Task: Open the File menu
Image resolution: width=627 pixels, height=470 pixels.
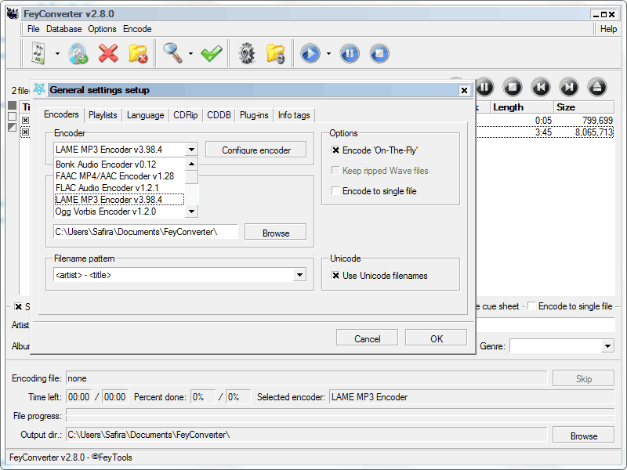Action: (33, 29)
